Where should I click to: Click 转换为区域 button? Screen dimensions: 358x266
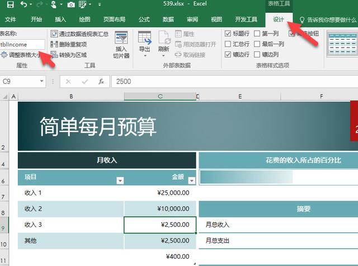pyautogui.click(x=69, y=55)
